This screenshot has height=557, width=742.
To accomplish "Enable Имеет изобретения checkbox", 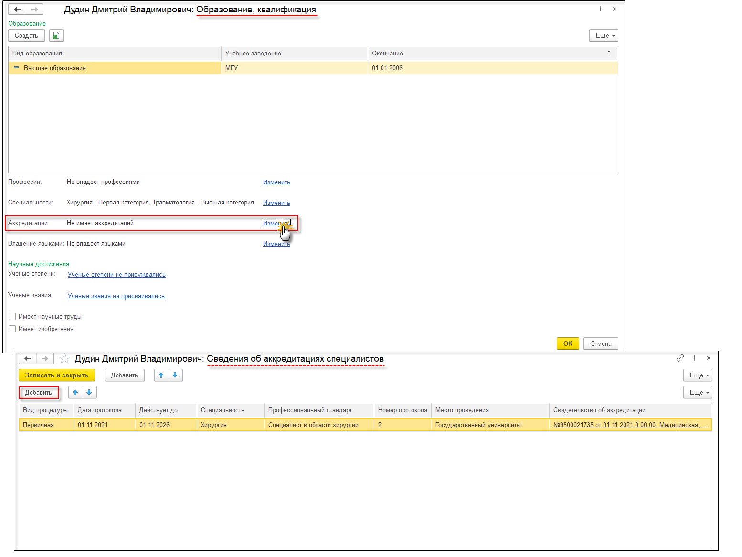I will pyautogui.click(x=12, y=329).
